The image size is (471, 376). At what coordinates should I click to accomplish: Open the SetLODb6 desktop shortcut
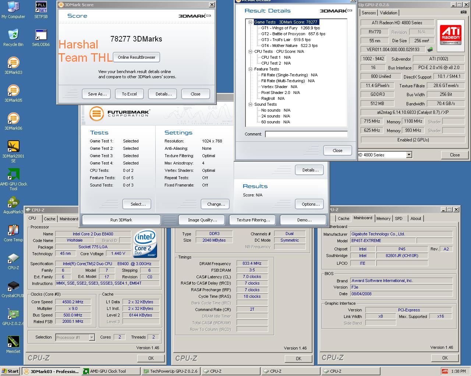41,38
